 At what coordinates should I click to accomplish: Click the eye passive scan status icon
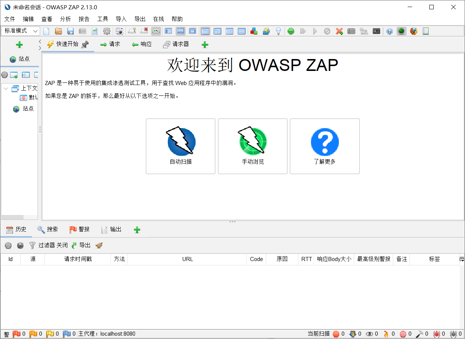[372, 334]
